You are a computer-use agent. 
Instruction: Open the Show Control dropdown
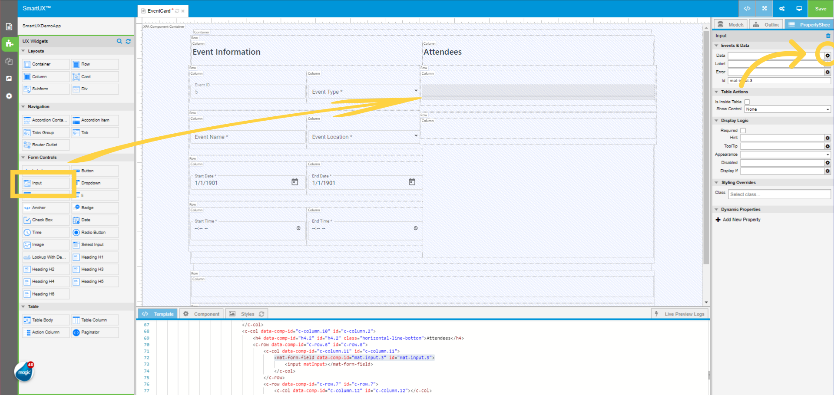pyautogui.click(x=787, y=109)
